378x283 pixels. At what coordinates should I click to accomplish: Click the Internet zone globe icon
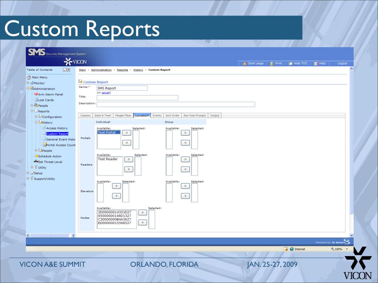pos(292,249)
